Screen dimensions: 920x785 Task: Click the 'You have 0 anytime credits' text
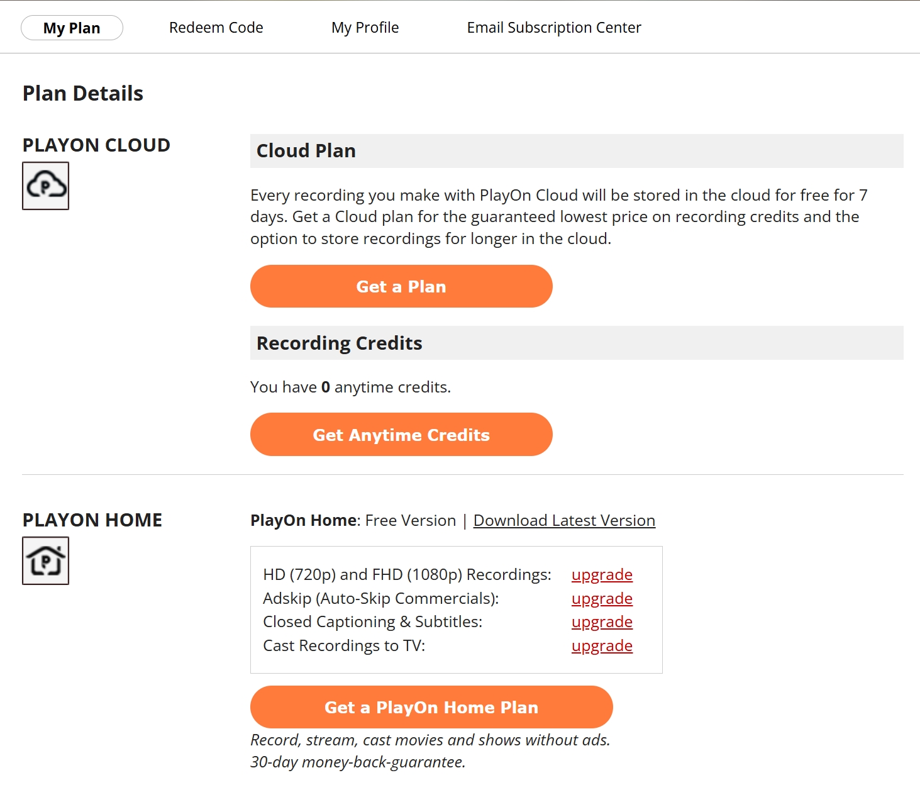(350, 387)
